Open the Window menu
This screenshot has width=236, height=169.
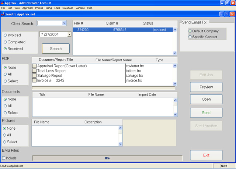click(80, 8)
